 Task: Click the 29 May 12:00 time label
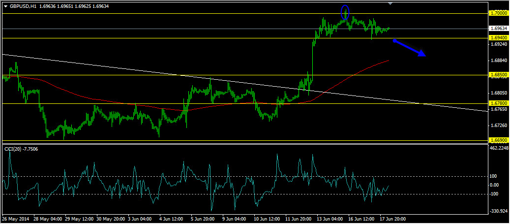tap(80, 220)
